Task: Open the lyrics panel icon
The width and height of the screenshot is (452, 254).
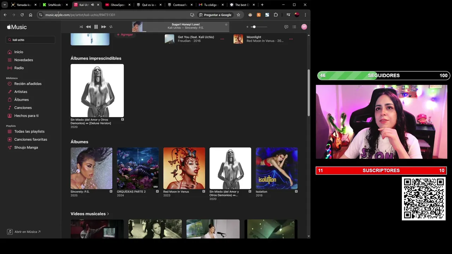Action: (286, 27)
